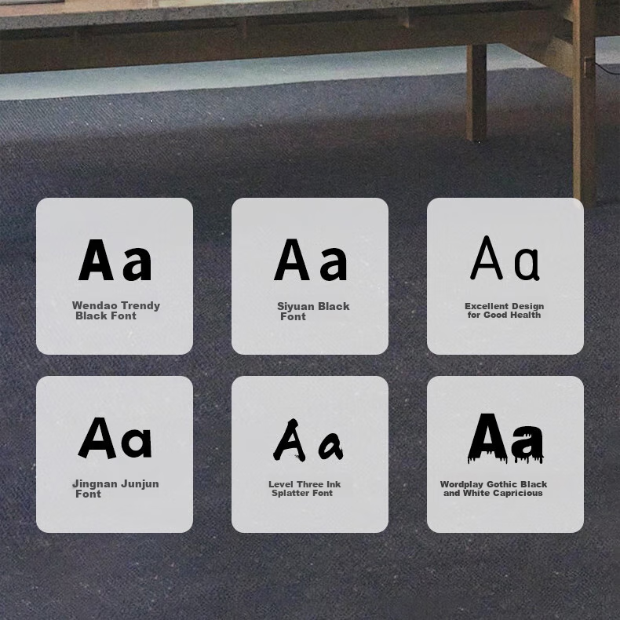Pick the Excellent Design for Good Health card

[505, 276]
